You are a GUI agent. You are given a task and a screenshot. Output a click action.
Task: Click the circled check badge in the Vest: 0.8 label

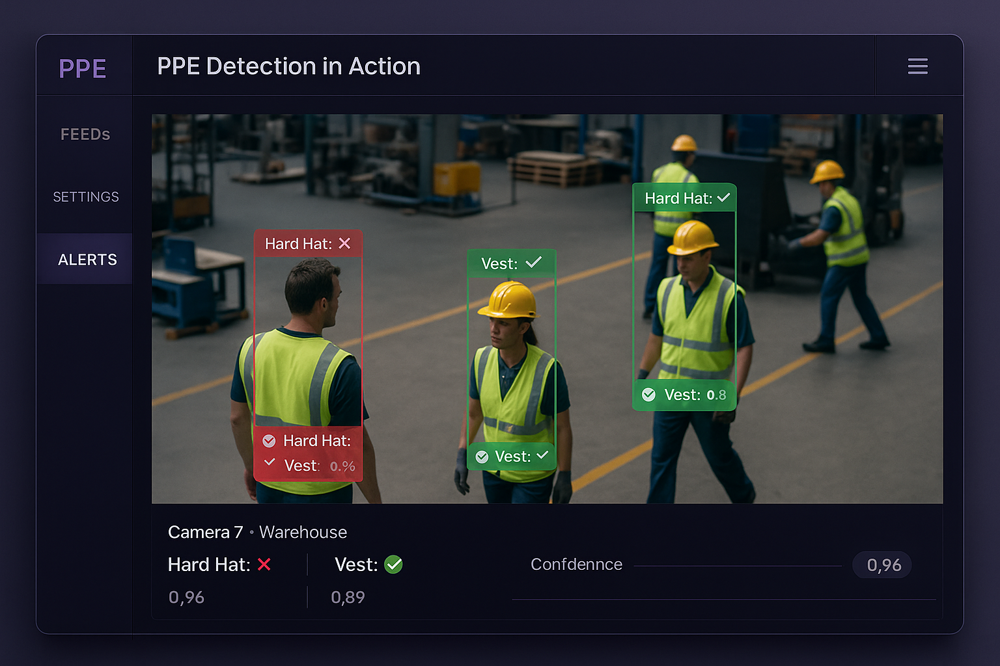648,394
